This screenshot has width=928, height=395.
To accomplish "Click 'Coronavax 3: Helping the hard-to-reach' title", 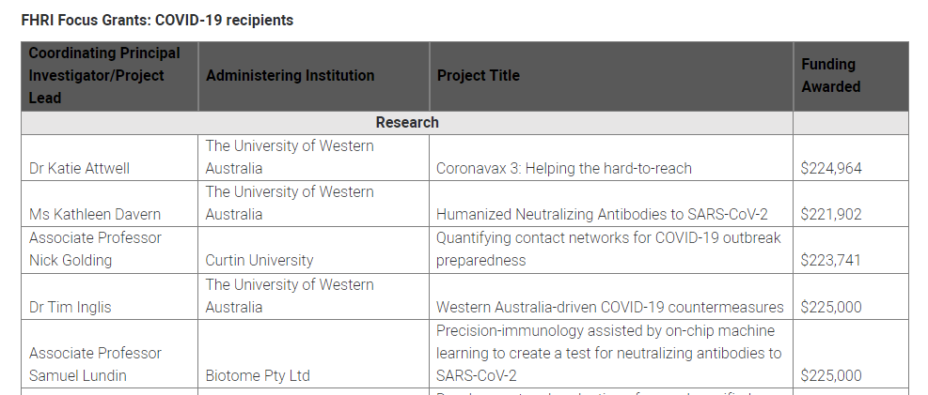I will (x=564, y=169).
